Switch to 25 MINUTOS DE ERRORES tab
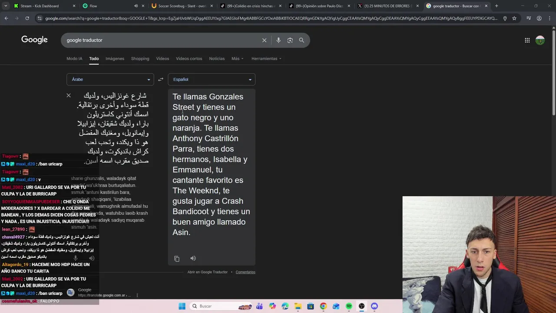This screenshot has width=556, height=313. coord(388,6)
